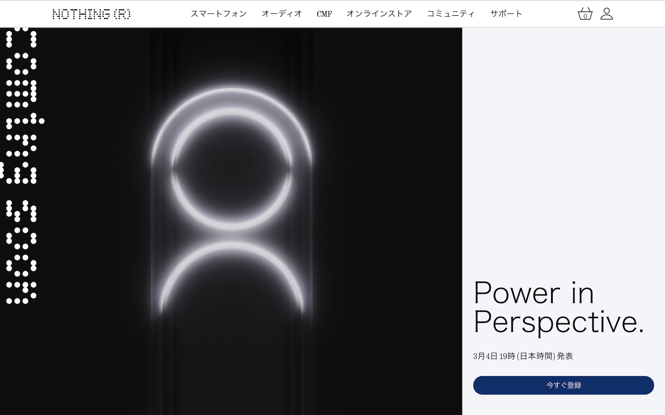Image resolution: width=665 pixels, height=415 pixels.
Task: Click the cart item count badge
Action: coord(585,17)
